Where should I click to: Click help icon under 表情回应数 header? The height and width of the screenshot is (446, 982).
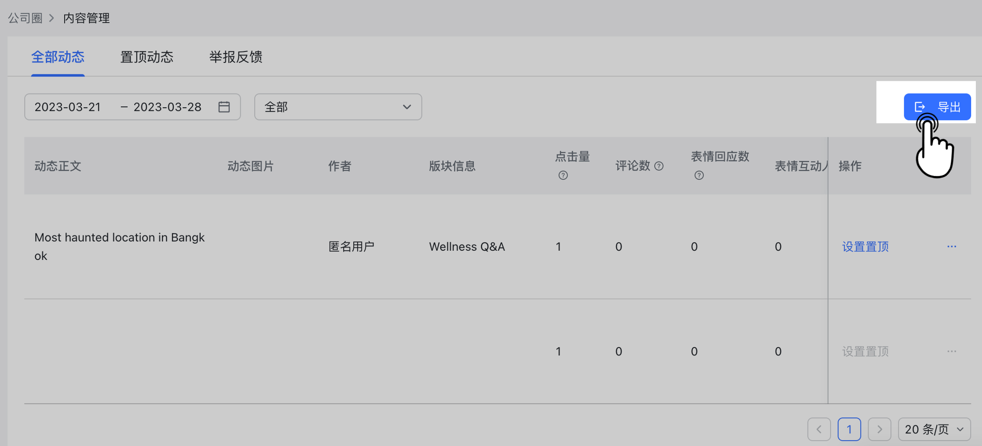click(x=699, y=175)
